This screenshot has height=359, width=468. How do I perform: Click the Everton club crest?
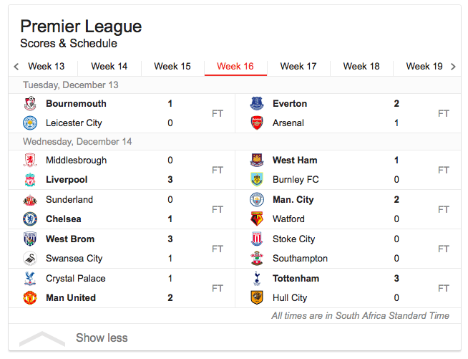click(x=257, y=104)
